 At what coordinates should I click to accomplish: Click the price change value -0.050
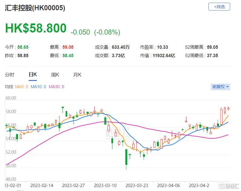(80, 32)
